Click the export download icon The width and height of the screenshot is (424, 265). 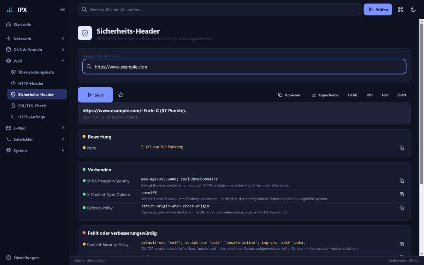(314, 95)
